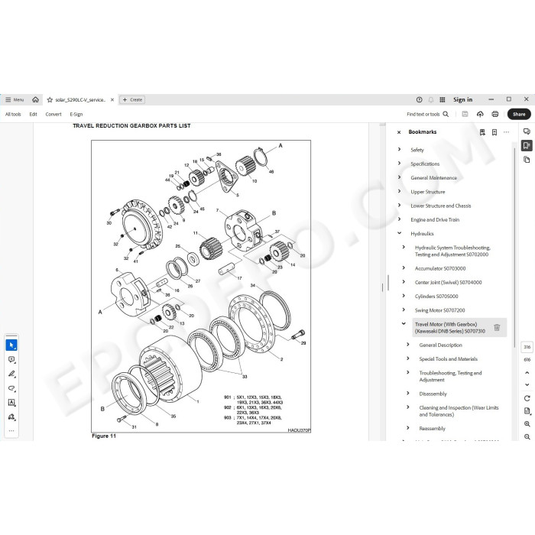Select Center Joint (Swivel) S0704000 bookmark

pyautogui.click(x=448, y=282)
